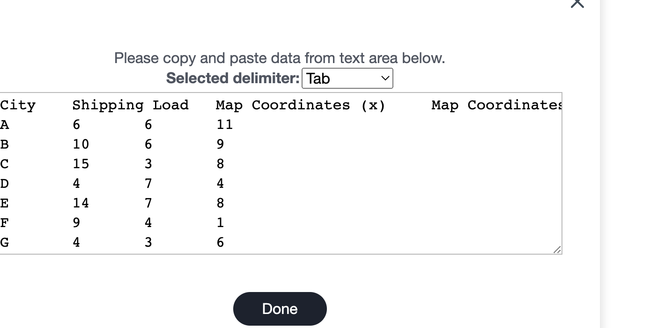Select Tab in the delimiter combo box
This screenshot has width=665, height=328.
(347, 78)
